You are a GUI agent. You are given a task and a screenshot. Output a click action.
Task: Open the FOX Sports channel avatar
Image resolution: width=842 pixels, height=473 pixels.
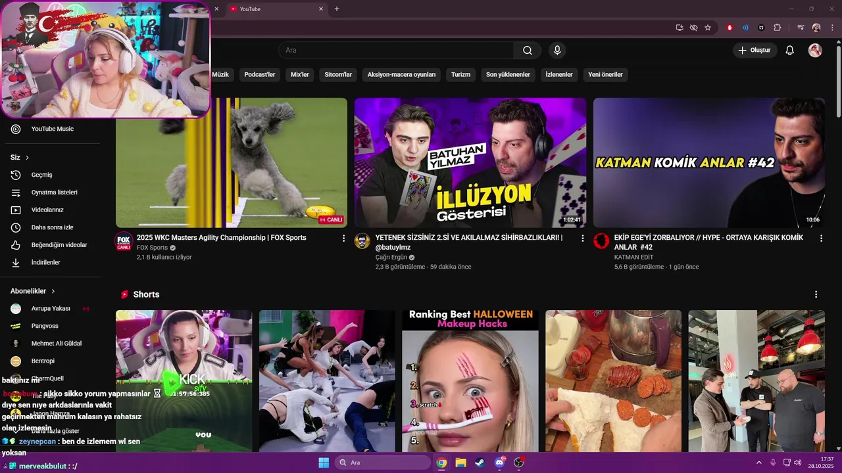[x=124, y=241]
